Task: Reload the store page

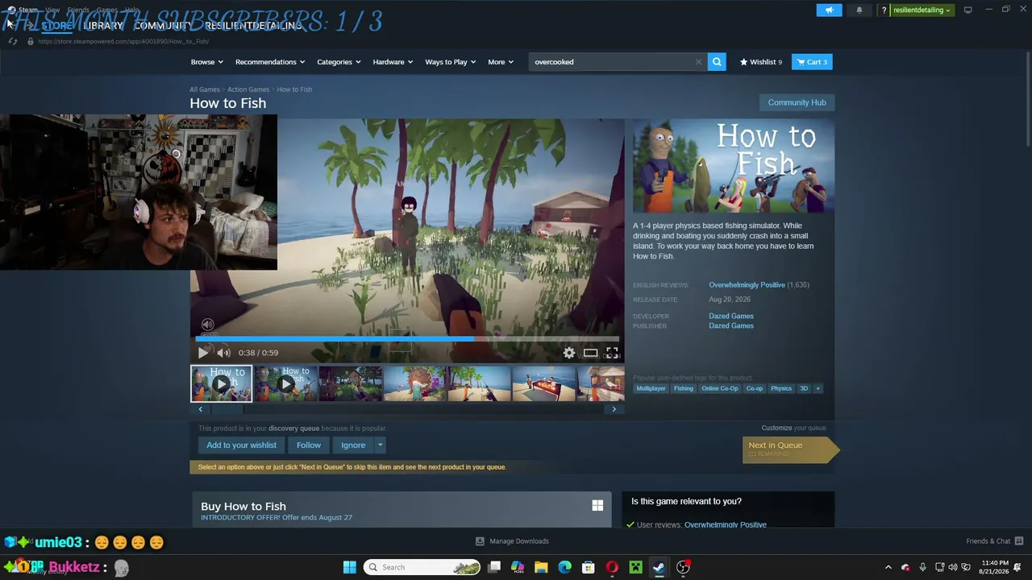Action: click(x=13, y=41)
